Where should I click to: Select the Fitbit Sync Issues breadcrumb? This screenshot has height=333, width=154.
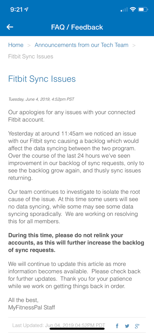[31, 56]
